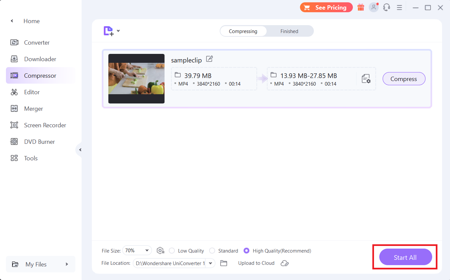This screenshot has height=280, width=450.
Task: Select the Standard quality option
Action: click(212, 251)
